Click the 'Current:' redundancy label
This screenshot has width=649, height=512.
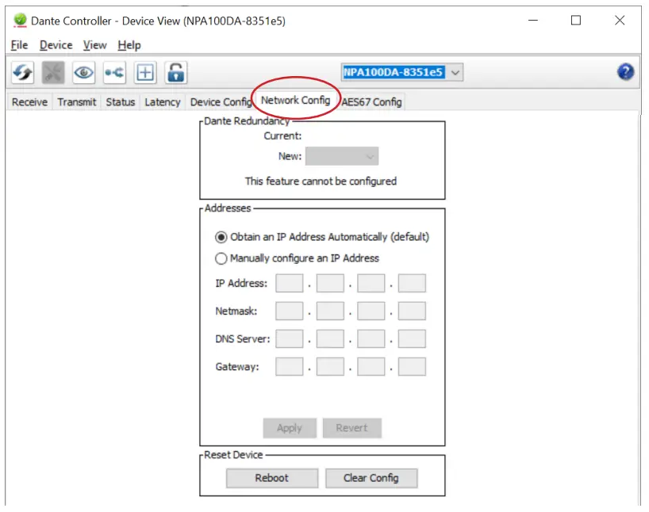click(x=282, y=136)
